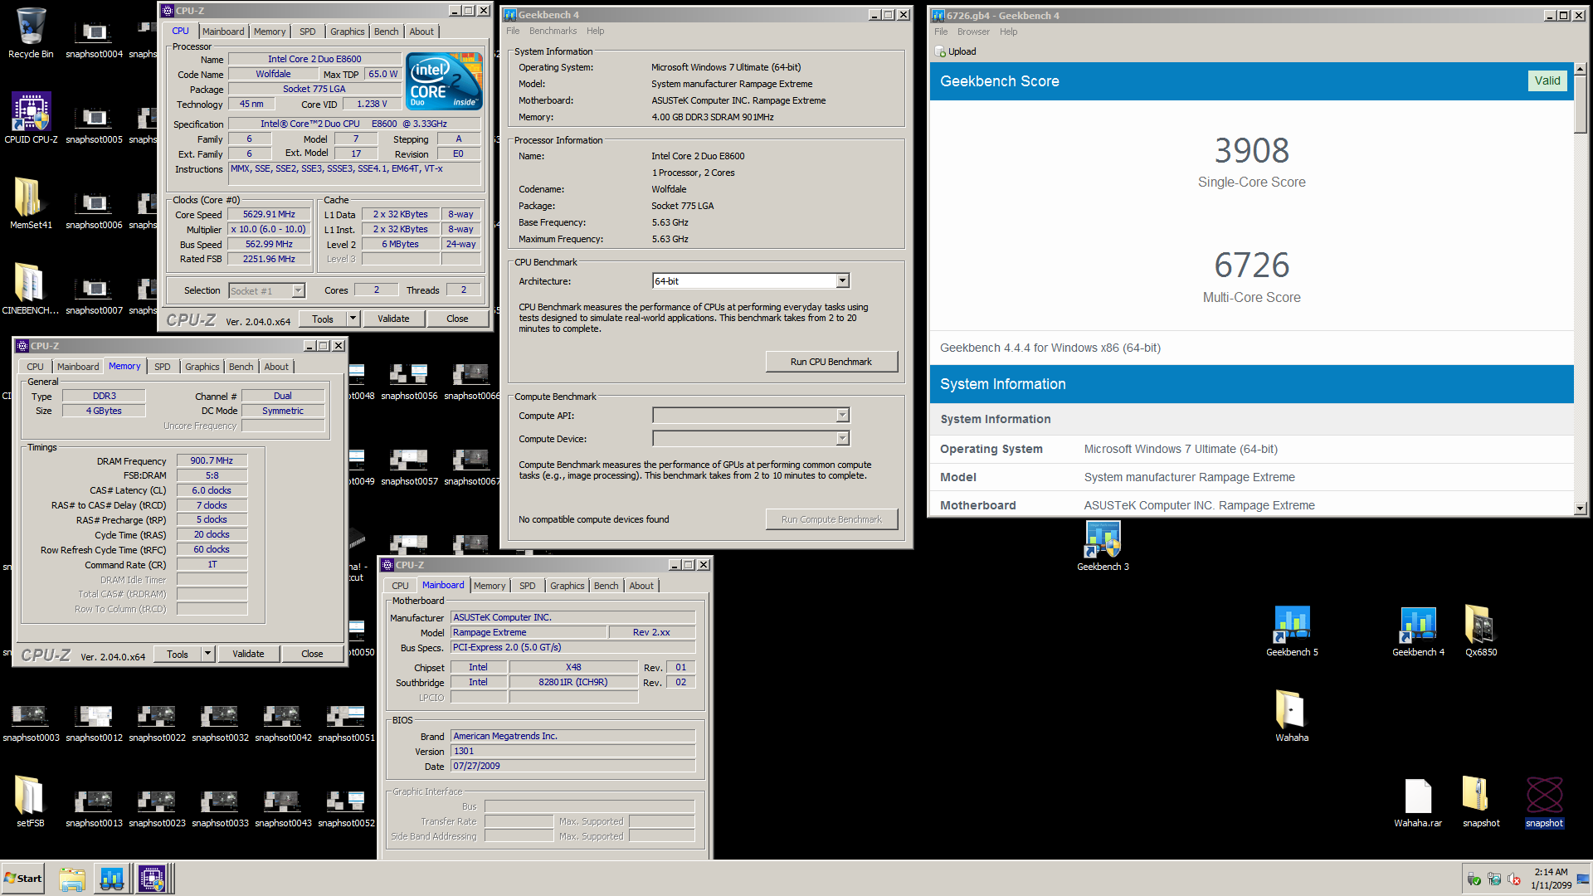This screenshot has width=1593, height=896.
Task: Open the Recycle Bin desktop icon
Action: [31, 33]
